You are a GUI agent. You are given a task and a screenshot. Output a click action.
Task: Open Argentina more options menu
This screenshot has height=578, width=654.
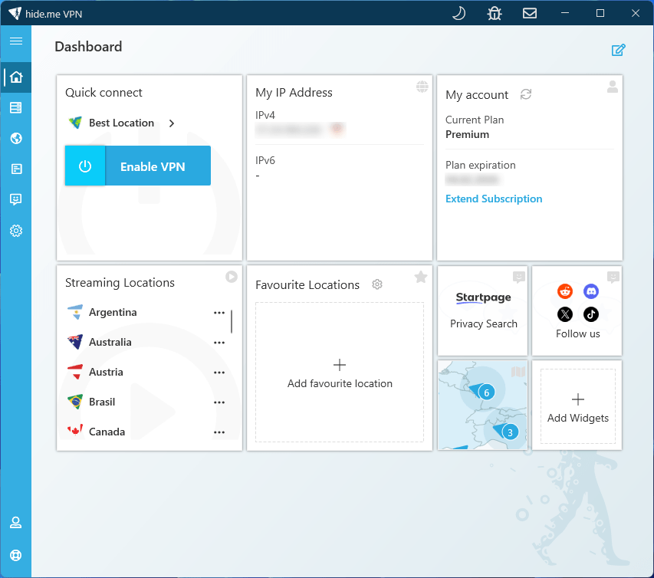pos(219,313)
